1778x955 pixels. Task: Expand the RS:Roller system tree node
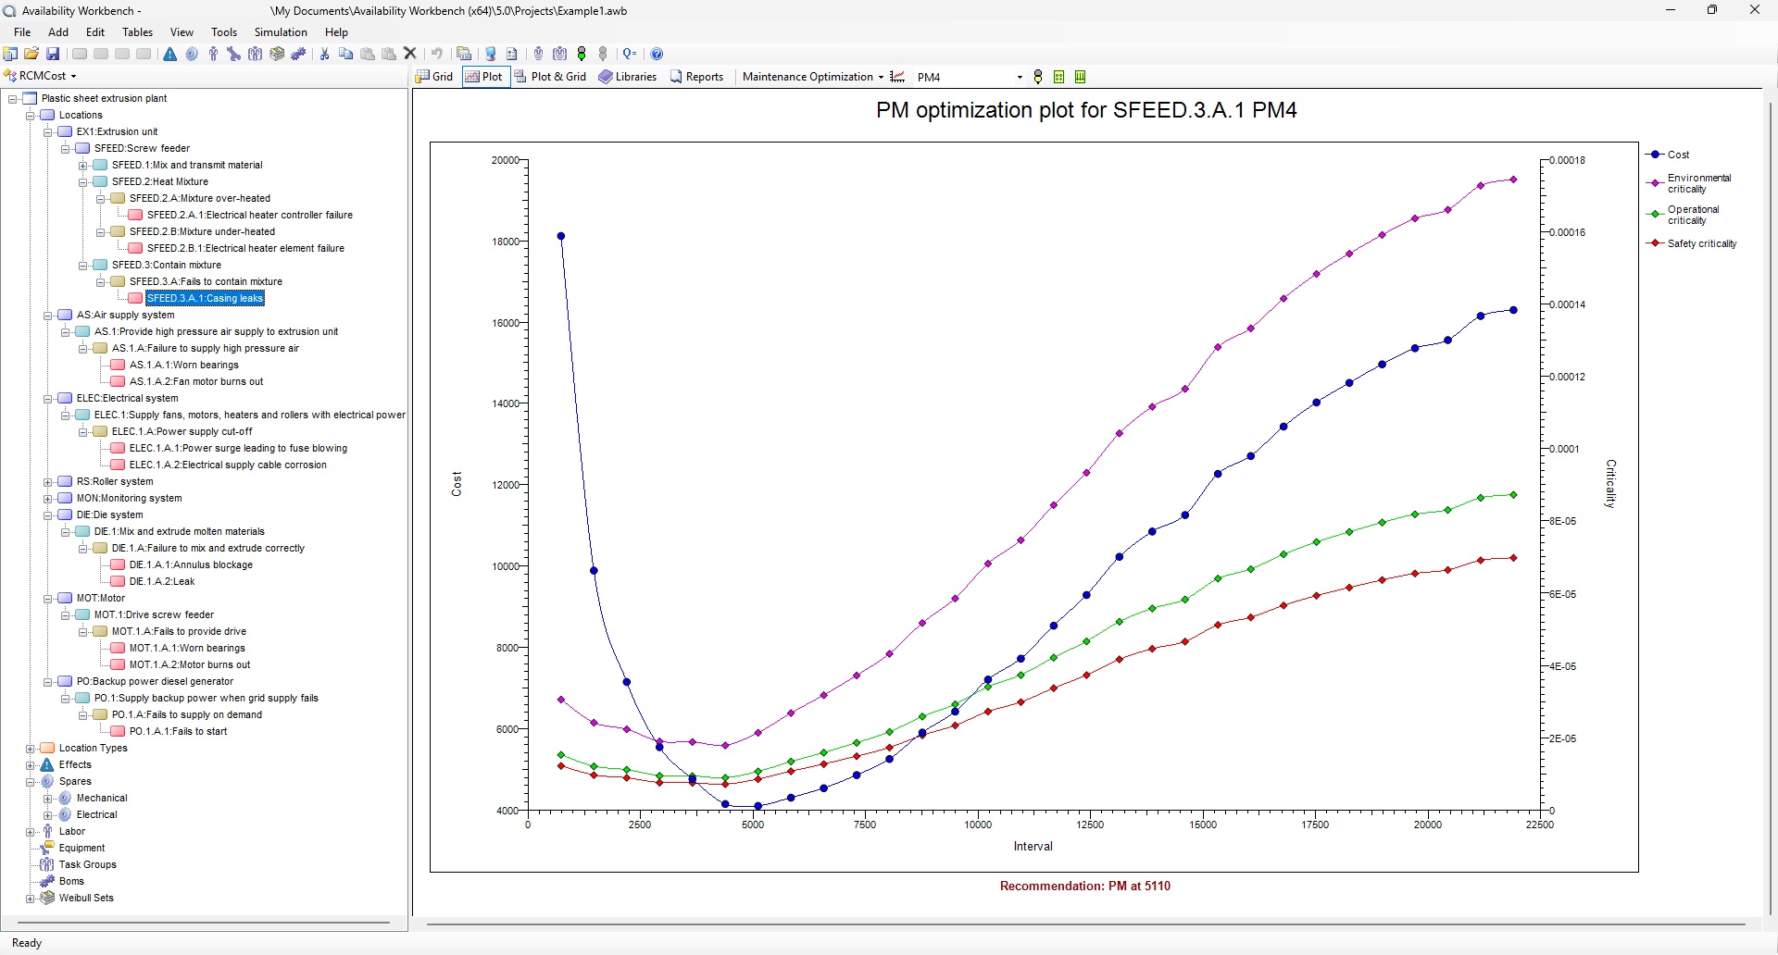(x=48, y=482)
